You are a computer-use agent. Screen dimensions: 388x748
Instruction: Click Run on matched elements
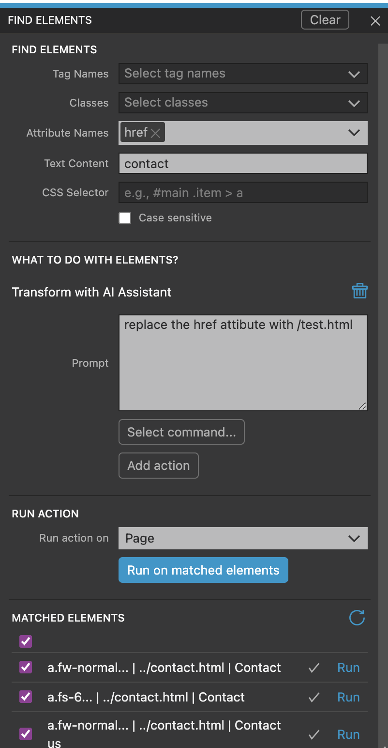(203, 570)
